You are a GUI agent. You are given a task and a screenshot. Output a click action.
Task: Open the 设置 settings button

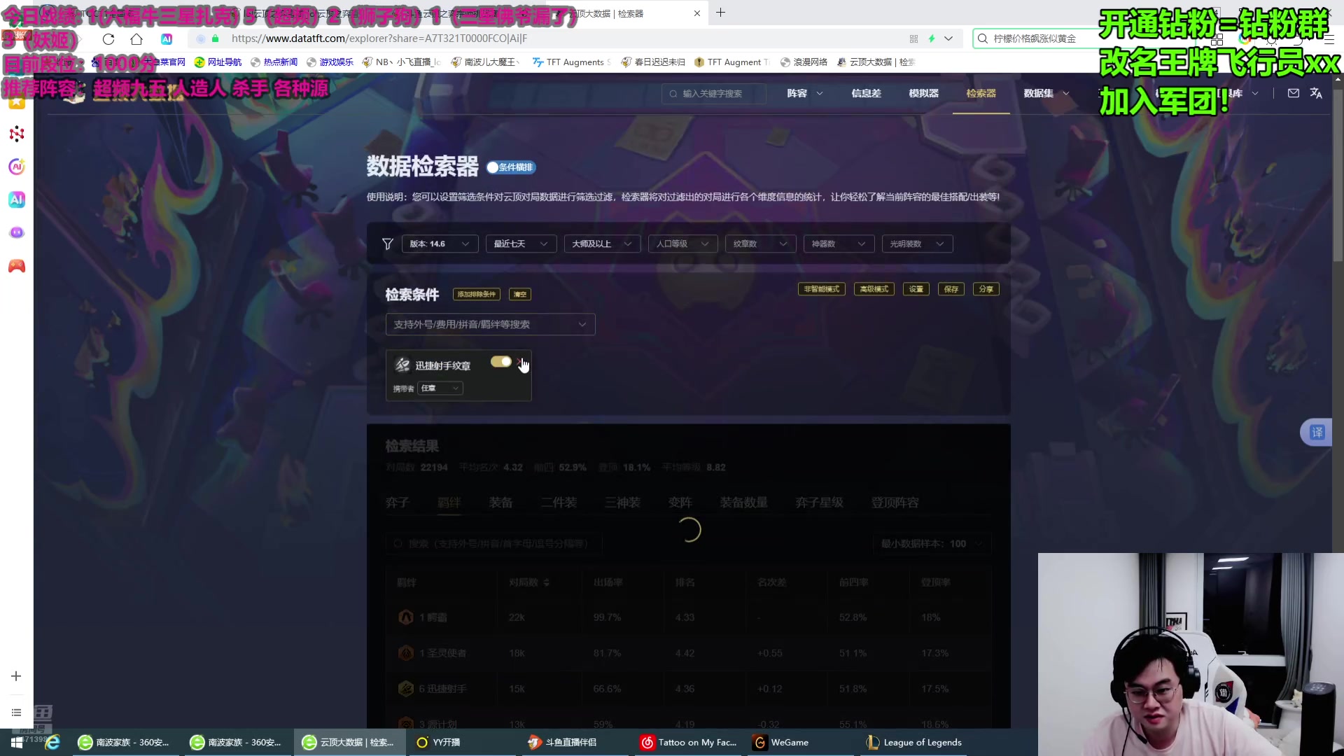[x=916, y=289]
